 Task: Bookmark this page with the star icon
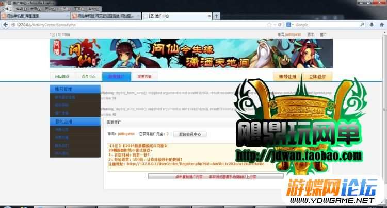tap(269, 25)
